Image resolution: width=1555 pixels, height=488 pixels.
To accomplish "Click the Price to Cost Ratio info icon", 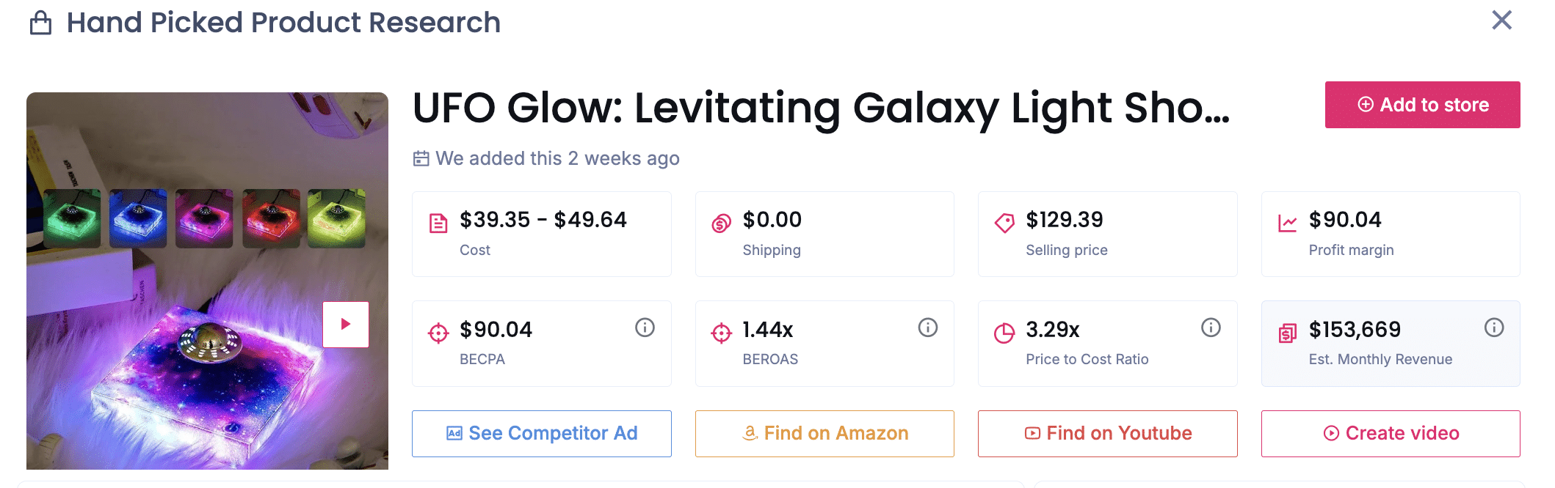I will pos(1211,328).
